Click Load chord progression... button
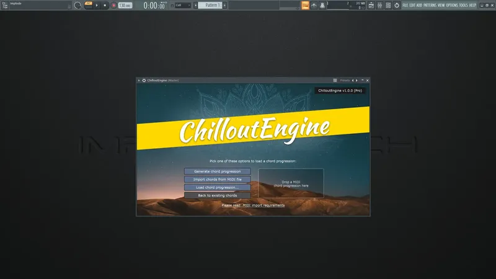The image size is (496, 279). tap(218, 187)
